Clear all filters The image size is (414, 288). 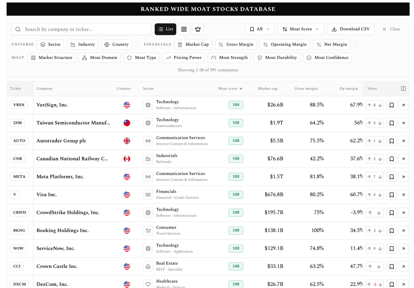pyautogui.click(x=392, y=29)
